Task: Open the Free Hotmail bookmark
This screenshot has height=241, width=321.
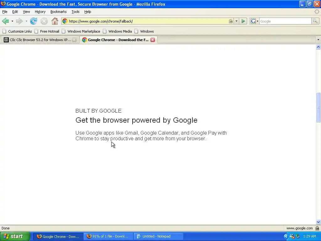Action: pyautogui.click(x=47, y=31)
